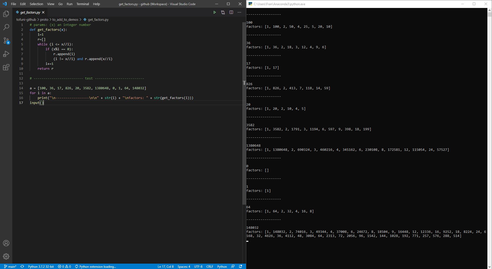Open the Run menu
Screen dimensions: 492x269
[x=69, y=4]
